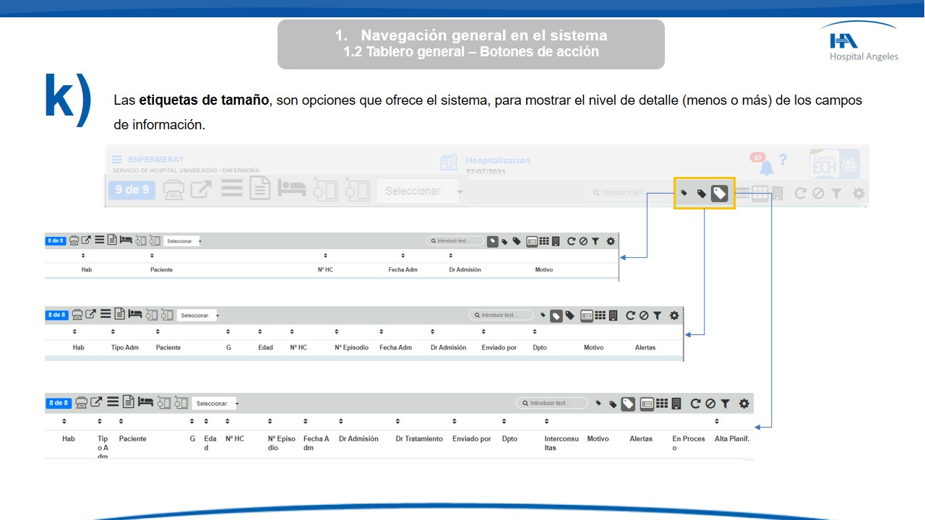The width and height of the screenshot is (925, 520).
Task: Click the Hospitalización module title
Action: 497,160
